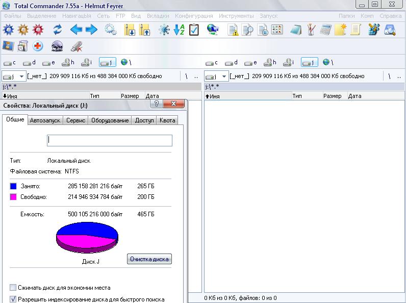Open the network globe and computer icon
The image size is (406, 303).
click(213, 30)
